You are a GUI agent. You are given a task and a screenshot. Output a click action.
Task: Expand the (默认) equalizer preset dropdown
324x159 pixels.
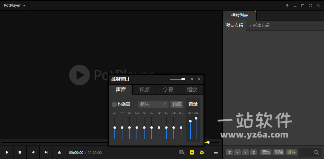coord(153,104)
